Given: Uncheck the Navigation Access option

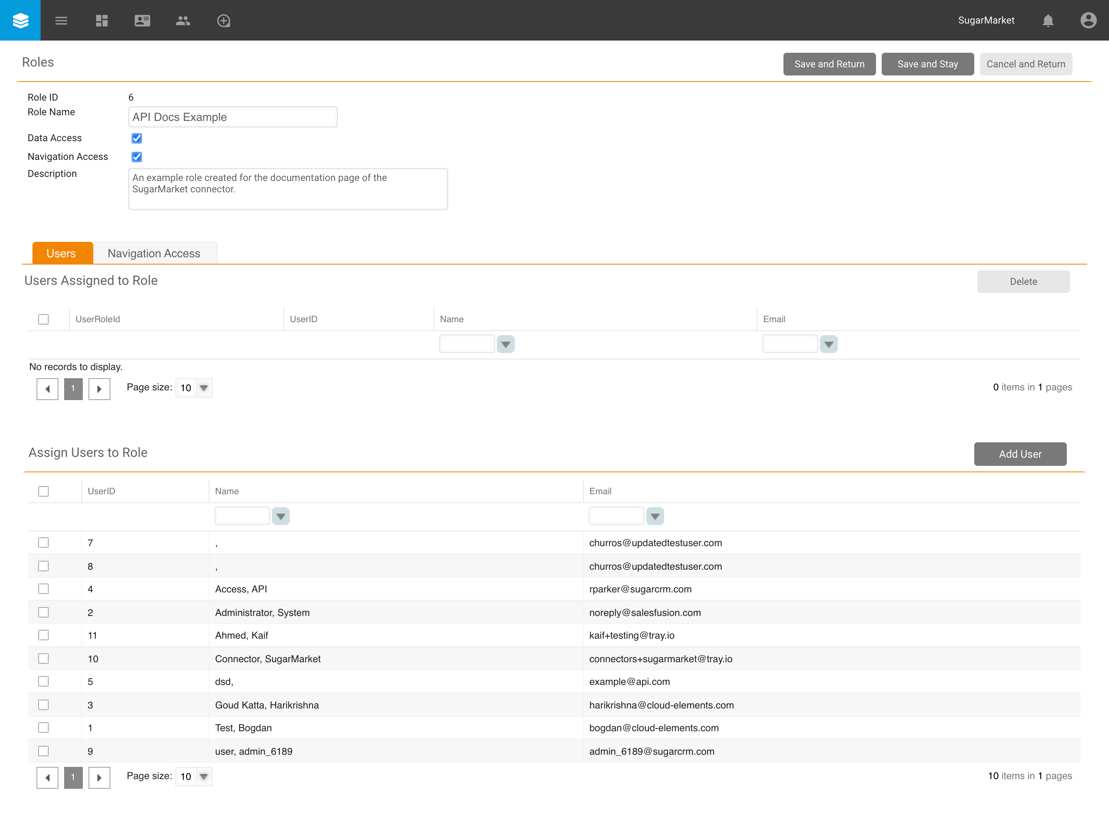Looking at the screenshot, I should (136, 157).
